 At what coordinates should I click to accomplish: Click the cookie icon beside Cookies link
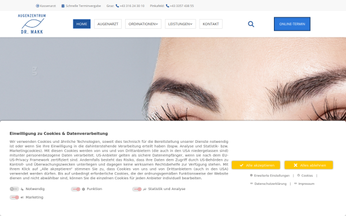[x=299, y=176]
